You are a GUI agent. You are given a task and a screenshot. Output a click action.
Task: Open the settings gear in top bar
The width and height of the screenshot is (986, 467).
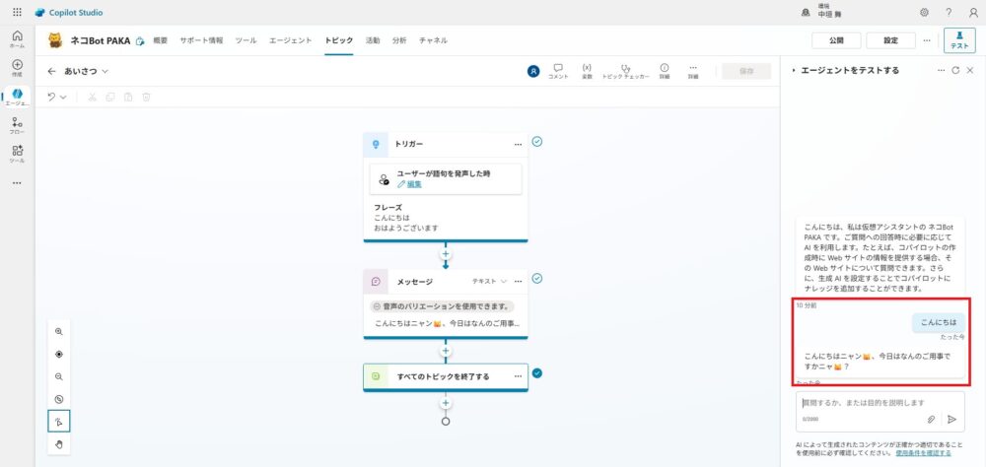(x=924, y=12)
